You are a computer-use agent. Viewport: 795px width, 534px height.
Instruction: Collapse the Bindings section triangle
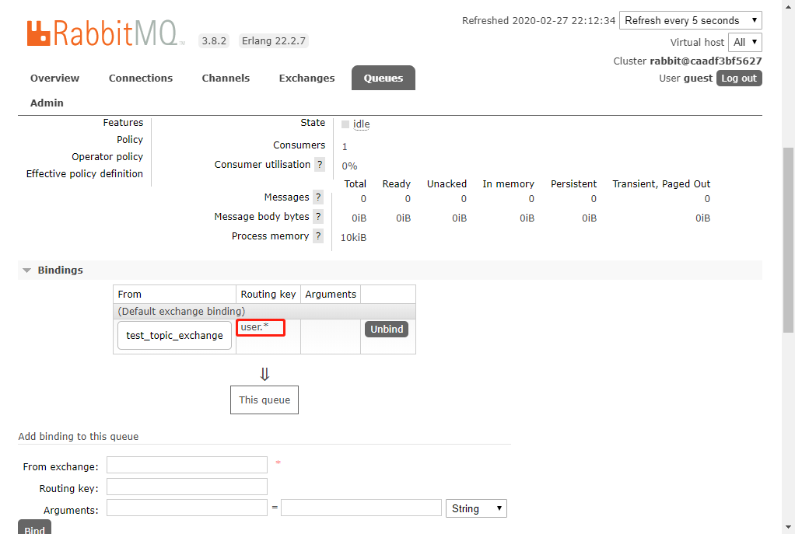pyautogui.click(x=27, y=270)
